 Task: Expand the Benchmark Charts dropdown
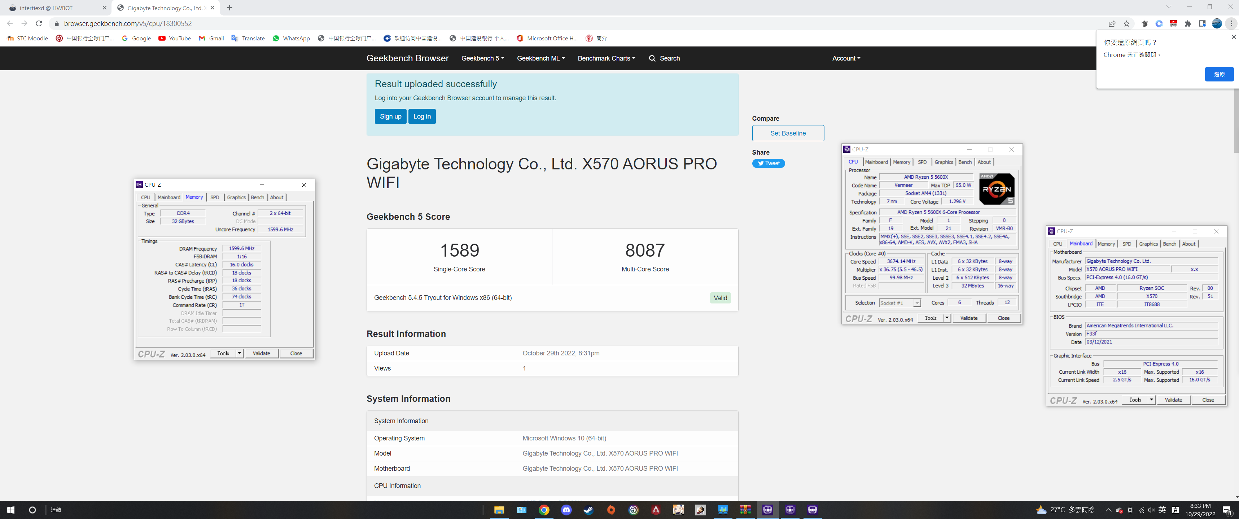tap(606, 58)
